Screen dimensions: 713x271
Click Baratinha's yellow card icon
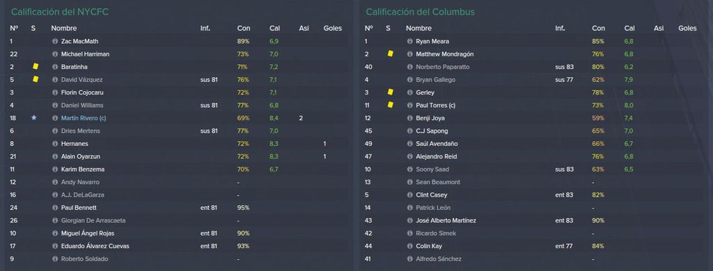36,66
